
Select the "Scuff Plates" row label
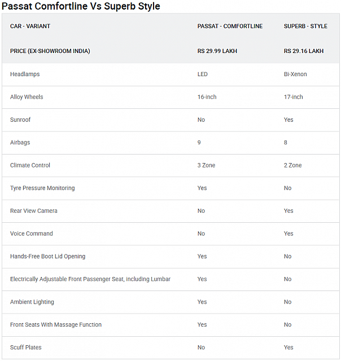(26, 347)
